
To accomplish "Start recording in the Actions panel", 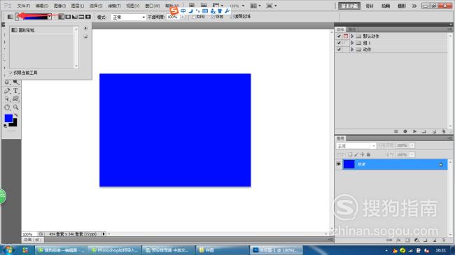I will click(405, 131).
